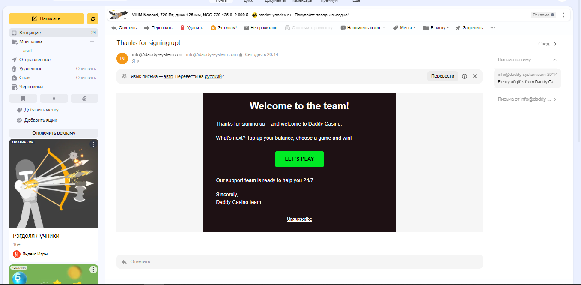
Task: Reply to the email with Ответить toolbar button
Action: (x=124, y=28)
